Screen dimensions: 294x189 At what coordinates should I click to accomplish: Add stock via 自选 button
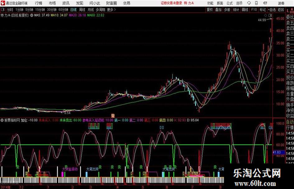272,10
